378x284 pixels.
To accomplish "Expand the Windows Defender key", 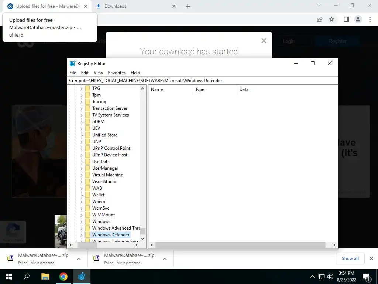I will (x=81, y=235).
